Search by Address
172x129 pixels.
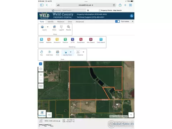pos(49,40)
